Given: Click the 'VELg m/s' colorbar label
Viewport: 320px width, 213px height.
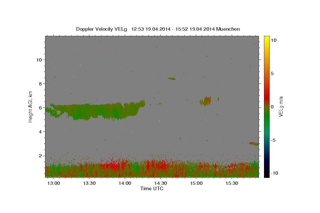Looking at the screenshot, I should coord(281,106).
